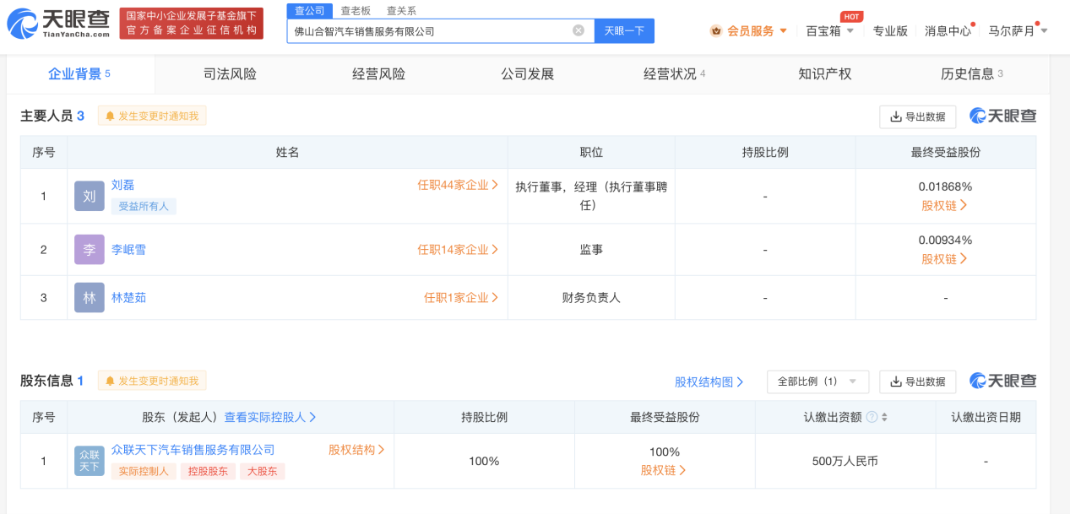This screenshot has width=1070, height=514.
Task: Click the 财务负责人 position cell
Action: point(591,298)
